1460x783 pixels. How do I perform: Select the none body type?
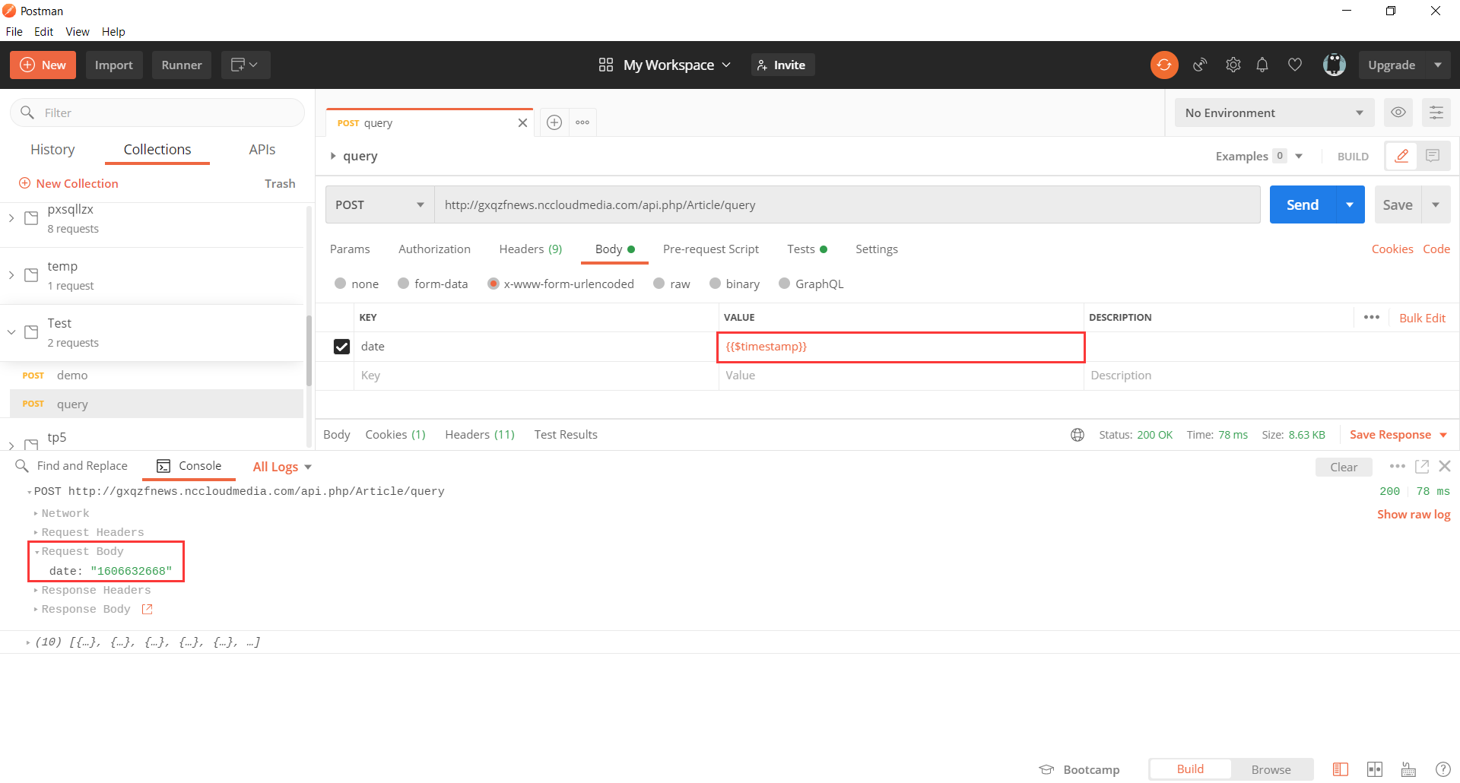click(340, 284)
